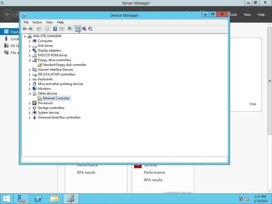Select the Ethernet Controller device
The height and width of the screenshot is (204, 272).
pos(56,98)
